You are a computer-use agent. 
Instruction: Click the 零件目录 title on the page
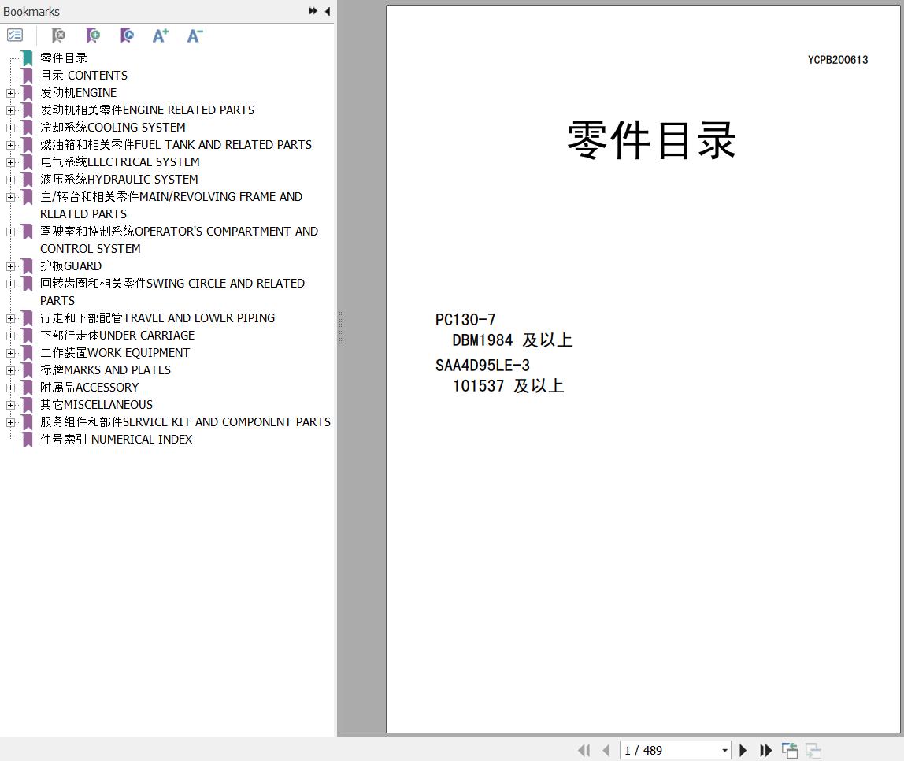click(x=651, y=140)
